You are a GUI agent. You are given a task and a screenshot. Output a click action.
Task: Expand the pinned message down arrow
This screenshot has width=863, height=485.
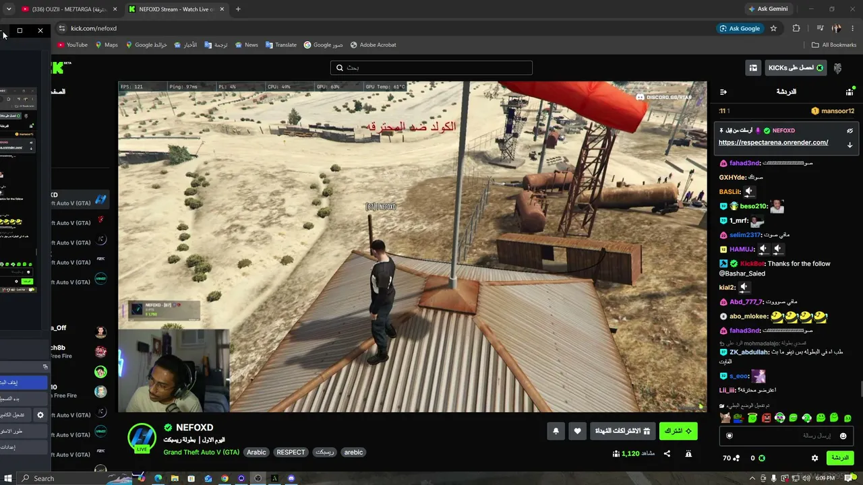coord(850,144)
